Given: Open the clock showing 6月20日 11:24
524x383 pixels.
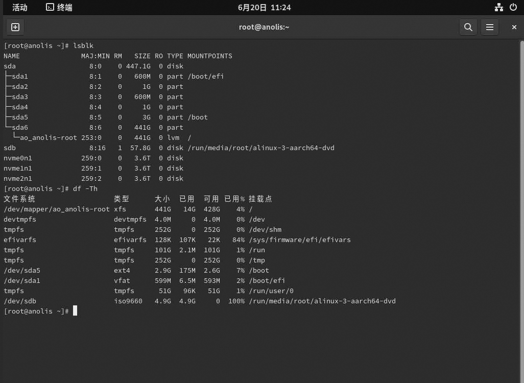Looking at the screenshot, I should [x=264, y=8].
